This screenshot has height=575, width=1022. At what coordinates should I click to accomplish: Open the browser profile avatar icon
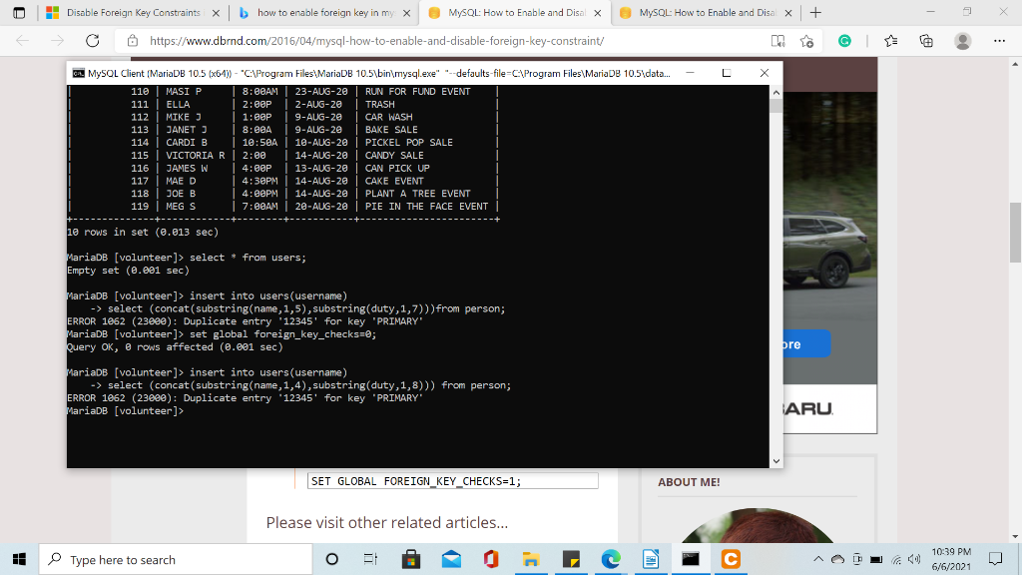pos(960,42)
